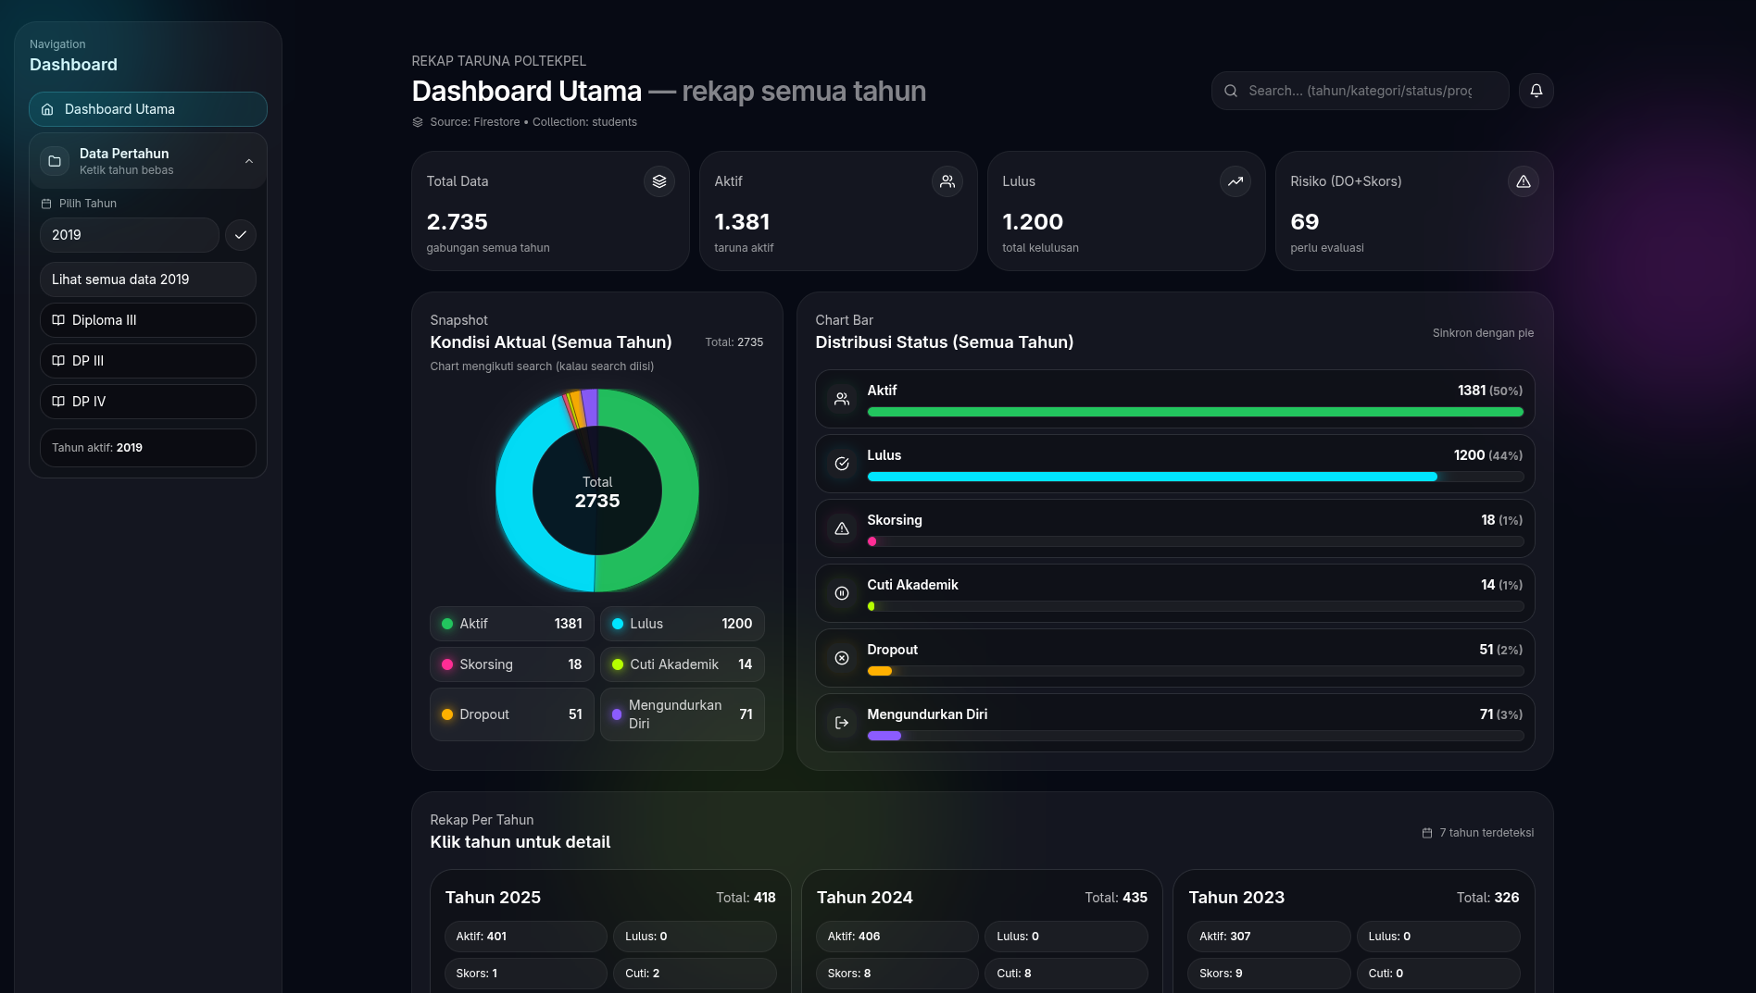
Task: Click the Lulus legend chip showing 1200
Action: [683, 624]
